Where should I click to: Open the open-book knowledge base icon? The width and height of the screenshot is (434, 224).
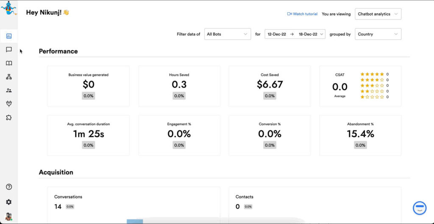point(9,63)
